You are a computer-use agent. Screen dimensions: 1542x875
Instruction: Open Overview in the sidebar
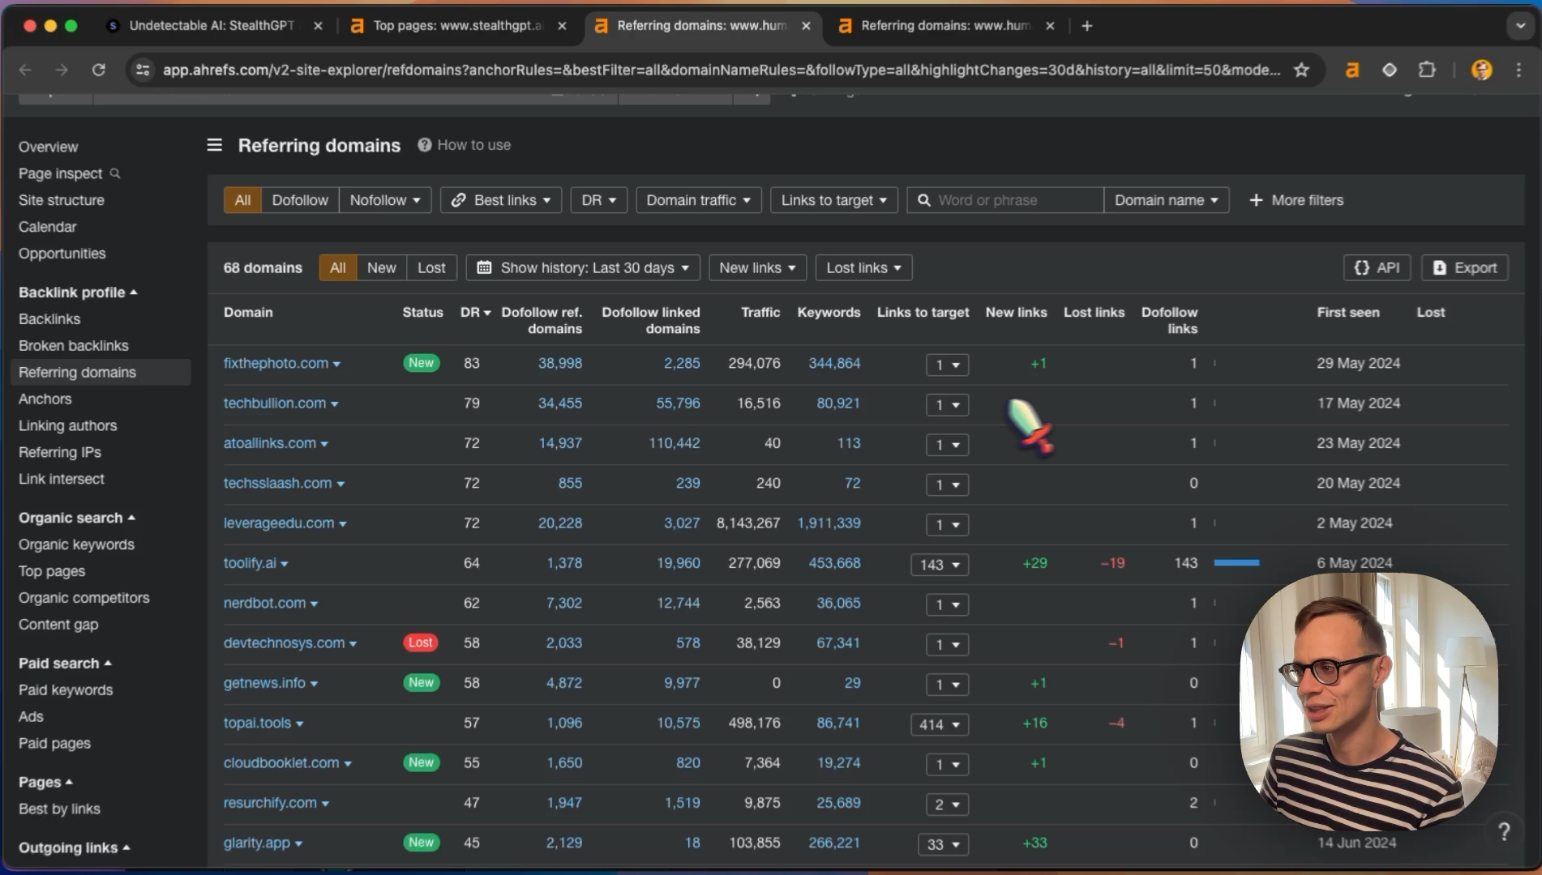coord(49,147)
